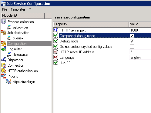Click the boolean icon beside Debug mode
The height and width of the screenshot is (113, 151).
[x=56, y=41]
